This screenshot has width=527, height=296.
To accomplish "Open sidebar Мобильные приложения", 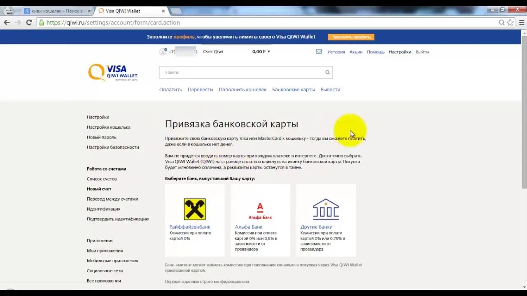I will (x=112, y=261).
